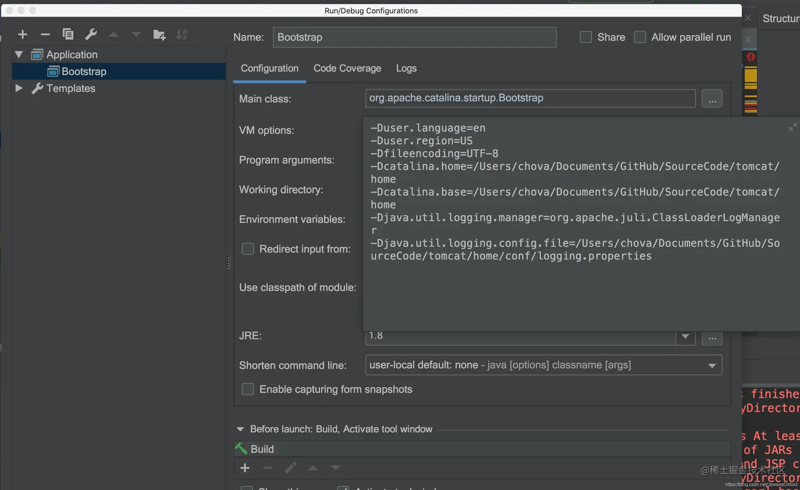The image size is (800, 490).
Task: Open the Logs tab
Action: pos(406,68)
